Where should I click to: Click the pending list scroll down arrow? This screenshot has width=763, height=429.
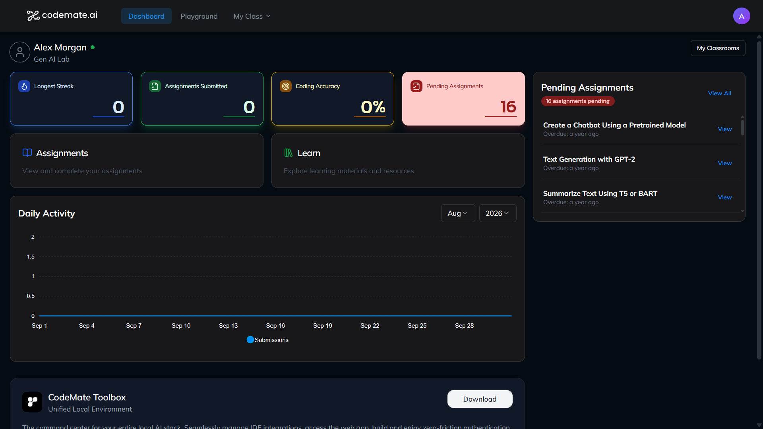tap(742, 211)
